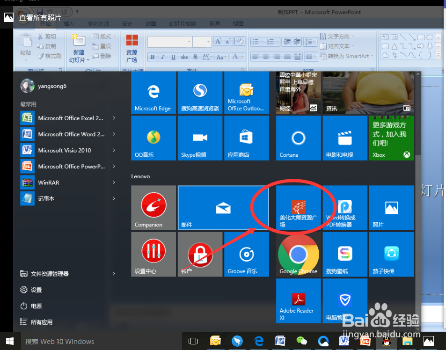Toggle Italic in the PowerPoint ribbon
446x350 pixels.
click(163, 57)
